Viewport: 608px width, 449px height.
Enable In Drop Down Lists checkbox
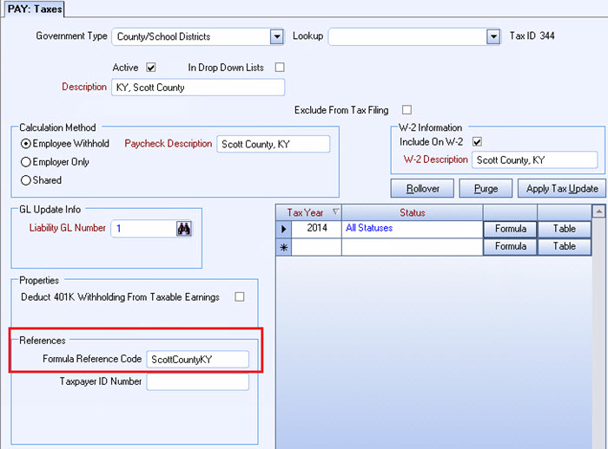click(280, 68)
